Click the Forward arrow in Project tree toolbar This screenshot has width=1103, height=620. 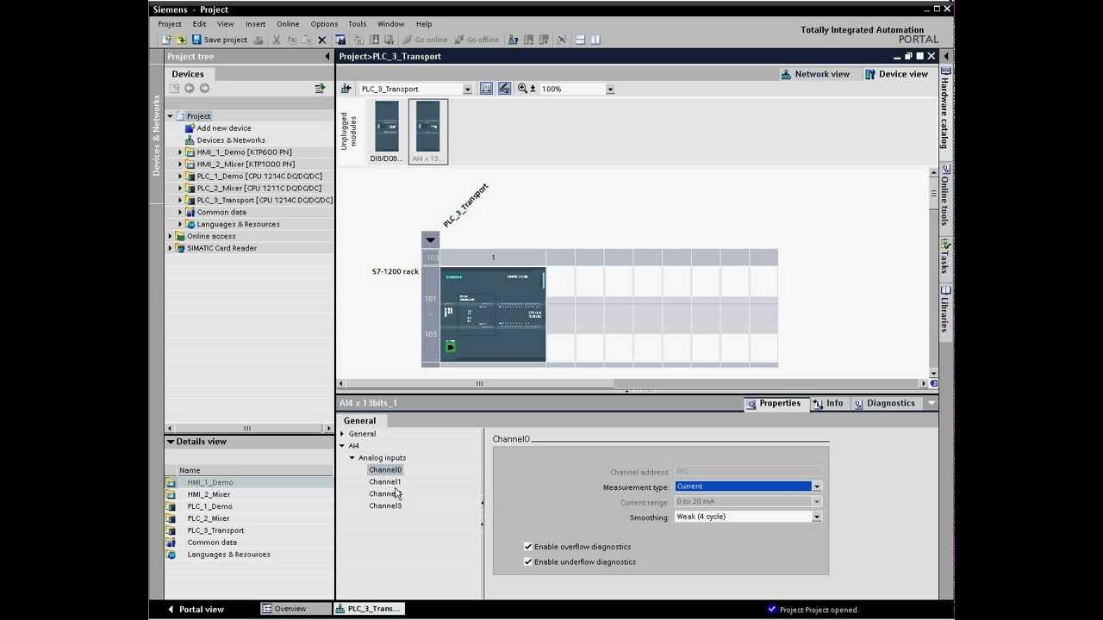204,88
